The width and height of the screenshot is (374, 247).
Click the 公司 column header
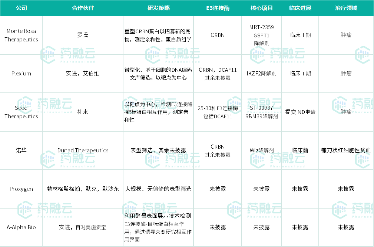click(21, 8)
